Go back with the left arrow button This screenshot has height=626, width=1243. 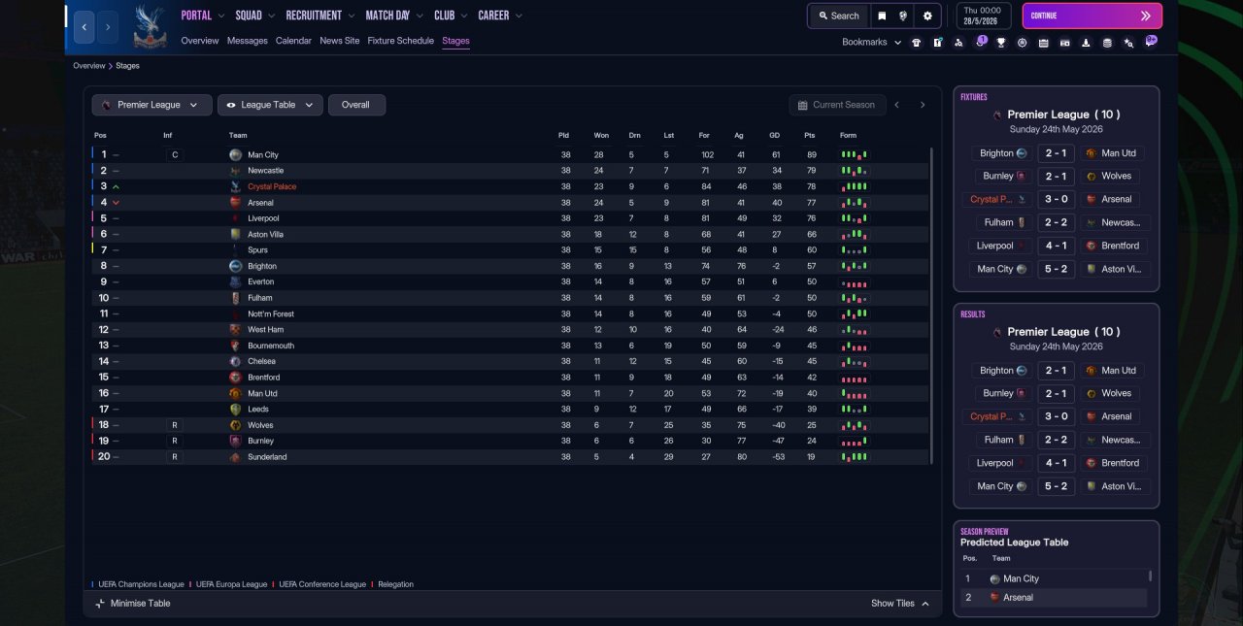(x=84, y=27)
